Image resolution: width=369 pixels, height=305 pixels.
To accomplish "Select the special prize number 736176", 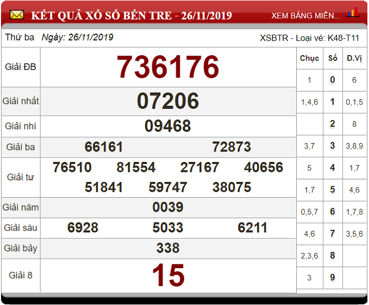I will tap(168, 67).
